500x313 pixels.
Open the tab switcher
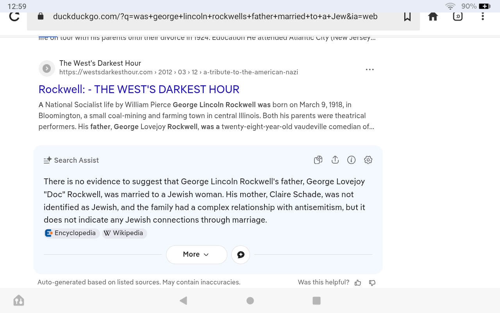(458, 16)
